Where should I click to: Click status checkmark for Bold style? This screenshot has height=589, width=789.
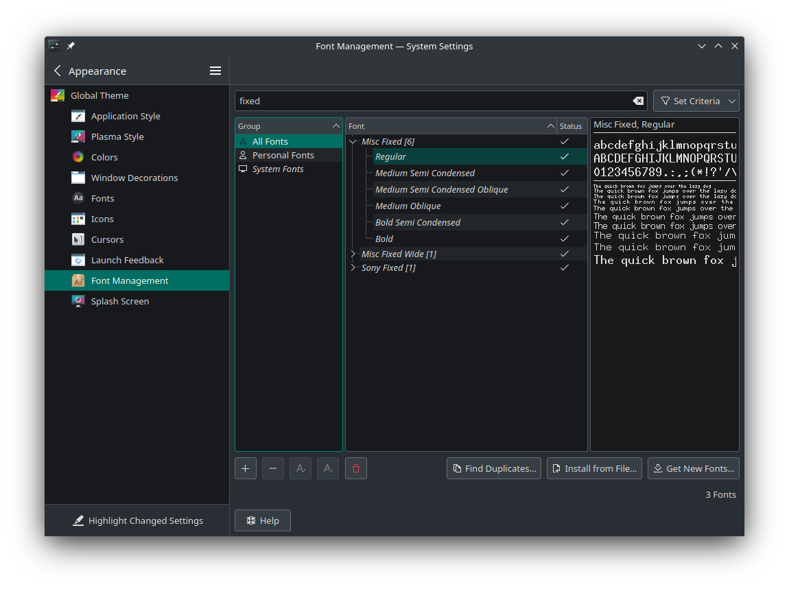click(565, 239)
